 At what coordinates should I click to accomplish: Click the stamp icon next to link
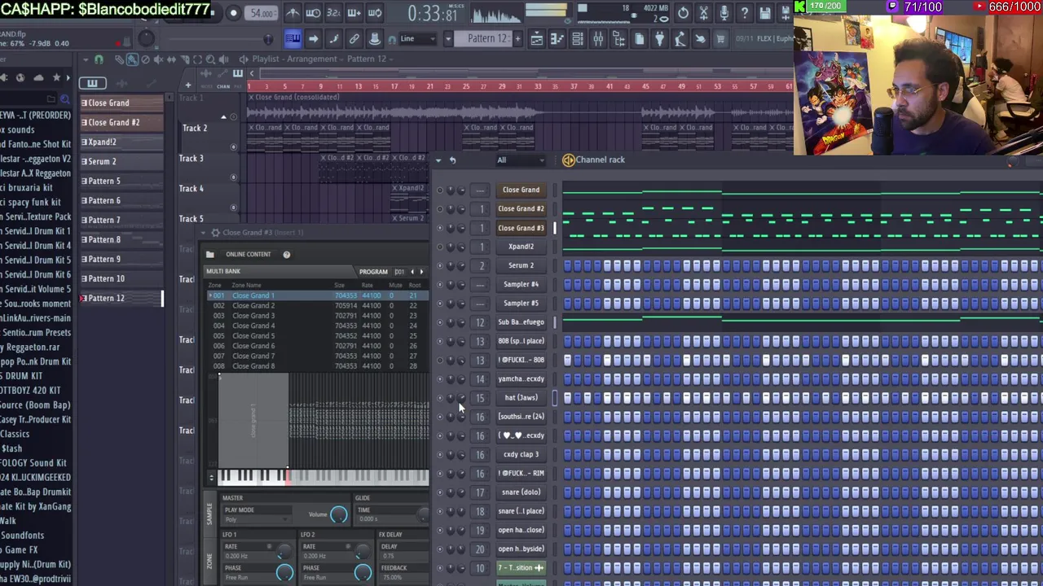point(374,38)
